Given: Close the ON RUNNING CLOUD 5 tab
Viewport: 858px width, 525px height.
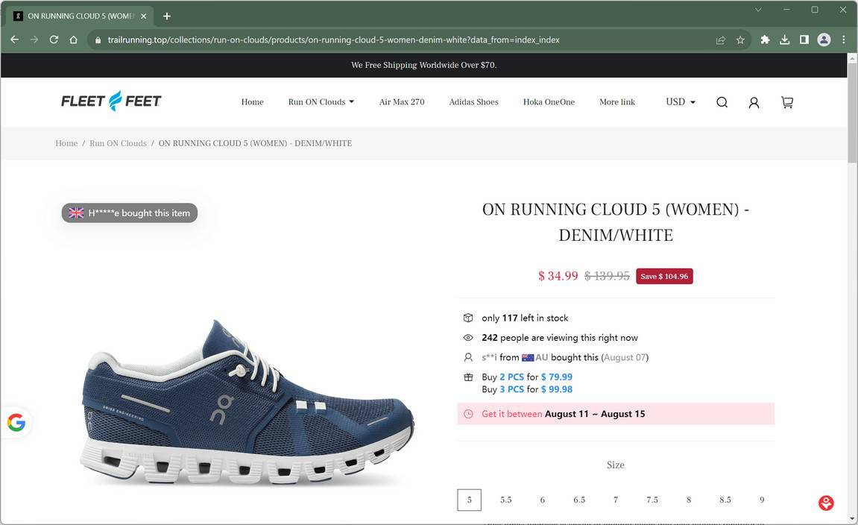Looking at the screenshot, I should (x=143, y=16).
